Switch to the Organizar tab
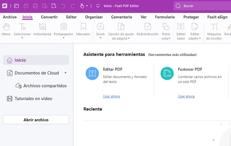 point(94,17)
